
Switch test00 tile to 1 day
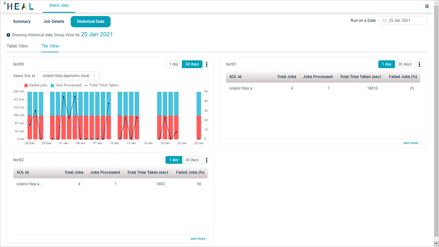[x=174, y=64]
